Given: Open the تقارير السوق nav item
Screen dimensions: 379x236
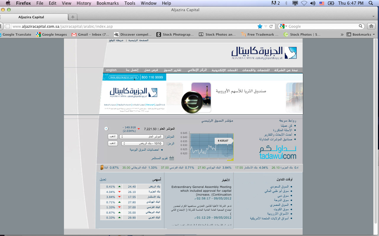Looking at the screenshot, I should (x=173, y=70).
